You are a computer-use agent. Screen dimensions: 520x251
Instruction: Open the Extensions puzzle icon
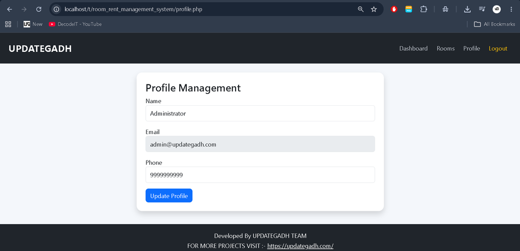pyautogui.click(x=424, y=9)
